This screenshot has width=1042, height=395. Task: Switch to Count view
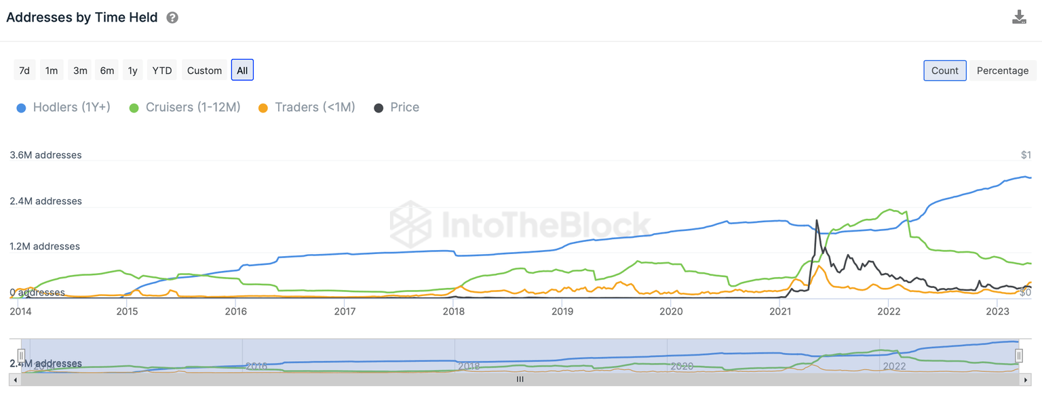(x=944, y=70)
